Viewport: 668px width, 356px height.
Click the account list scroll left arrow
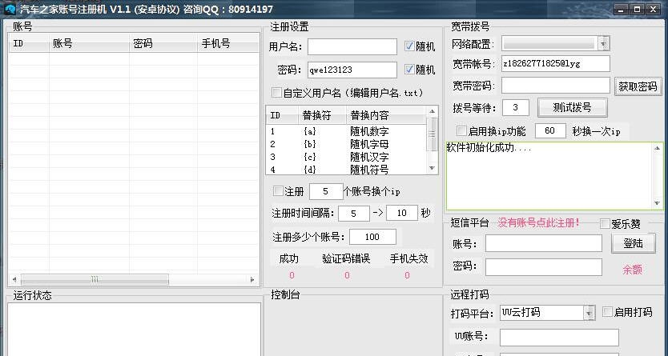(x=14, y=279)
